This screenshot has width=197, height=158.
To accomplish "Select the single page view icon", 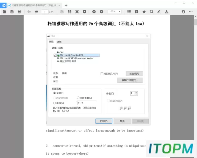I will tap(62, 12).
